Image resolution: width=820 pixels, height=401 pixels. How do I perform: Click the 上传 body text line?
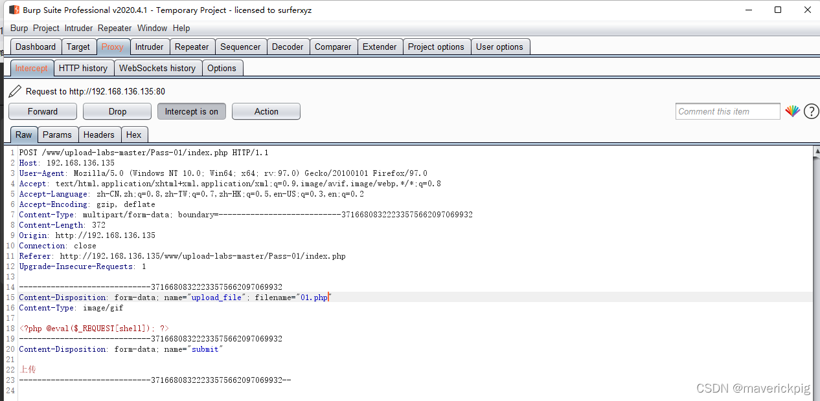tap(28, 369)
